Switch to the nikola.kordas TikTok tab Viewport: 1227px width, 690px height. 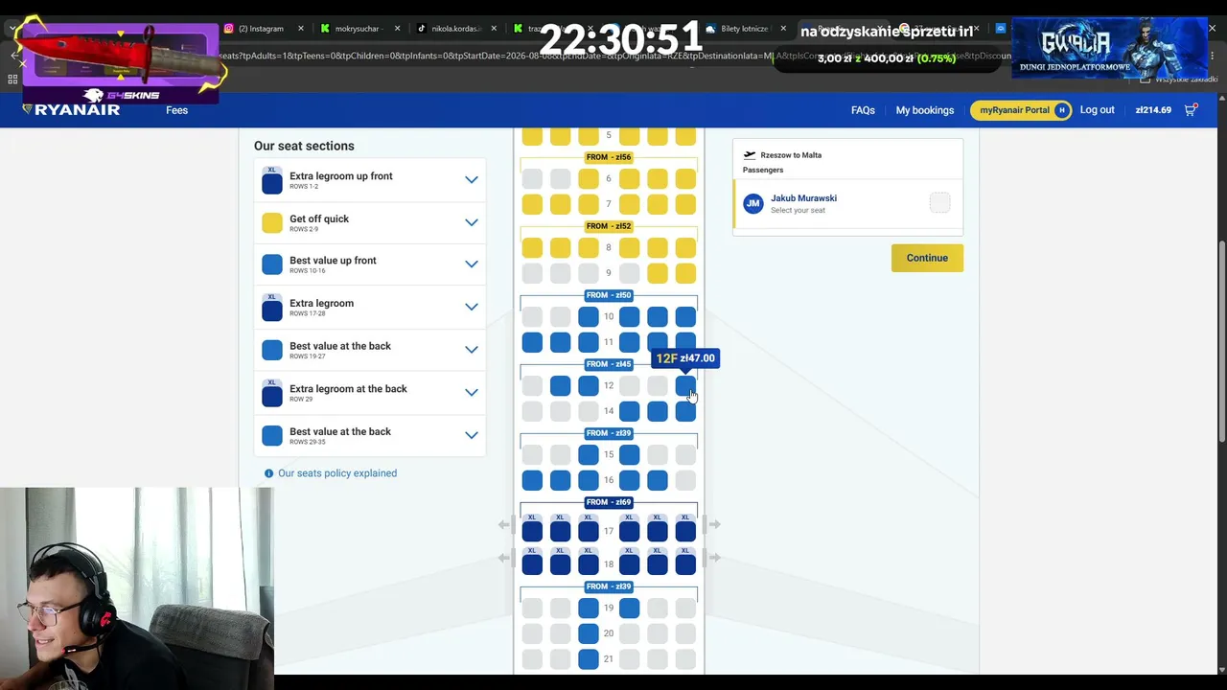point(454,29)
